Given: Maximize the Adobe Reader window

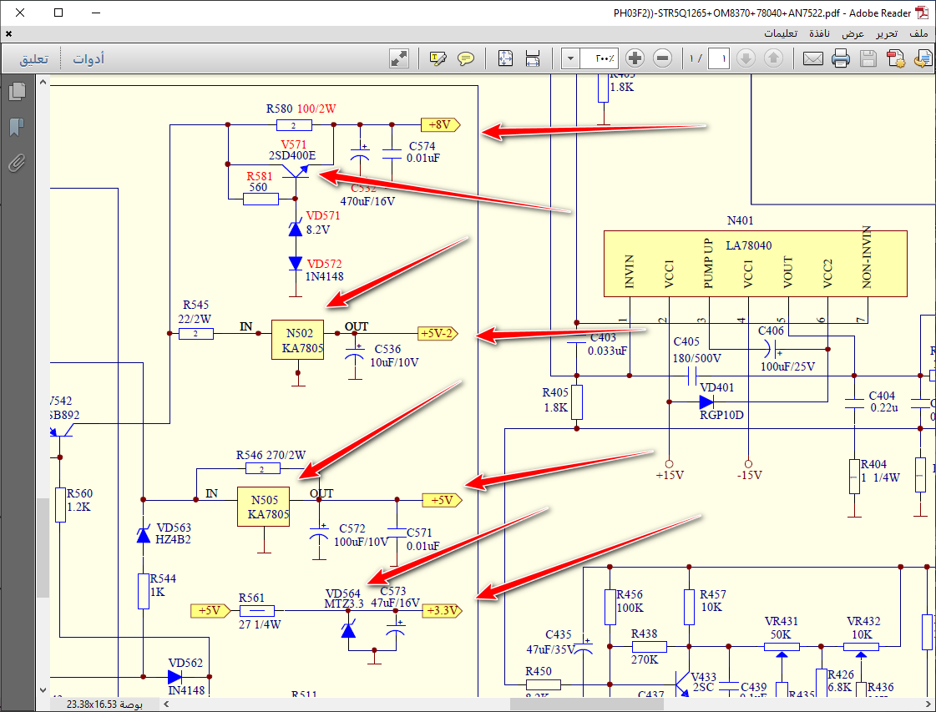Looking at the screenshot, I should click(58, 13).
